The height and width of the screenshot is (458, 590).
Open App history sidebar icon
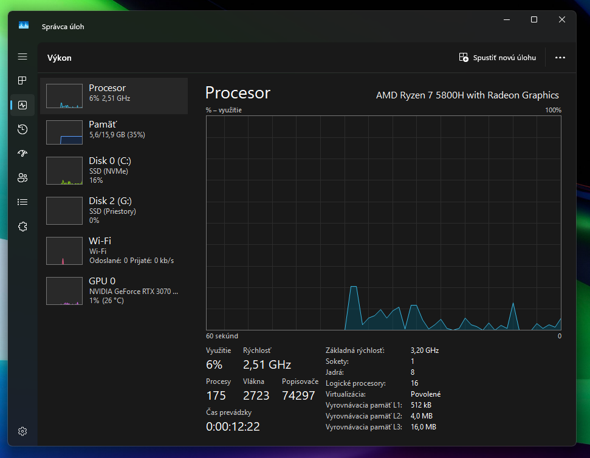(x=22, y=129)
